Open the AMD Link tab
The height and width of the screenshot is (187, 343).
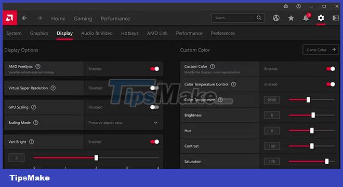157,33
